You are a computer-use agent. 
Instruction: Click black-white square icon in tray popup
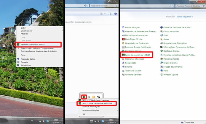[x=98, y=97]
